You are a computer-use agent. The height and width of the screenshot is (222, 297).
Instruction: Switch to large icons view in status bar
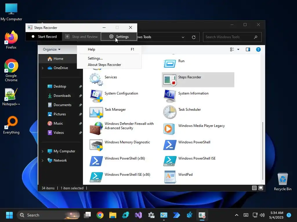click(x=261, y=188)
